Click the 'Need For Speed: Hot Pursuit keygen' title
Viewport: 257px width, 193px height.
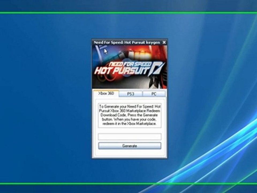[x=127, y=43]
